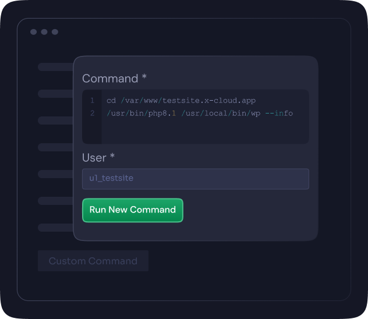Select the fourth placeholder row in the sidebar list
368x319 pixels.
coord(56,147)
